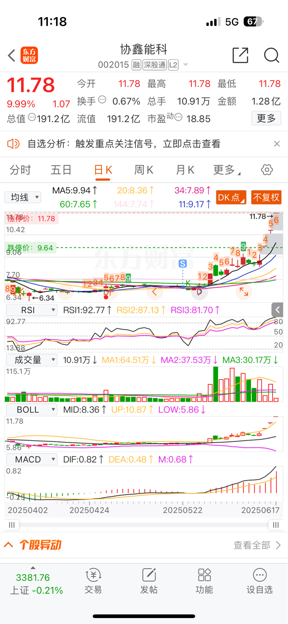Screen dimensions: 288x624
Task: Dismiss the 自选分析 notice banner
Action: coord(277,144)
